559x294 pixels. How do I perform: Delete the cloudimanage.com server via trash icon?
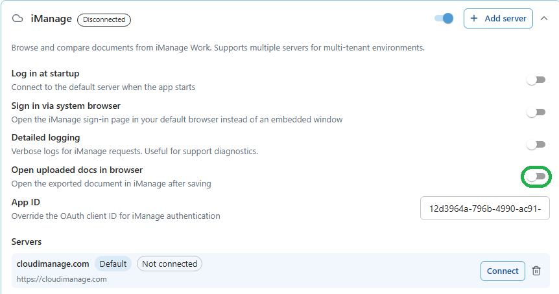pyautogui.click(x=536, y=271)
